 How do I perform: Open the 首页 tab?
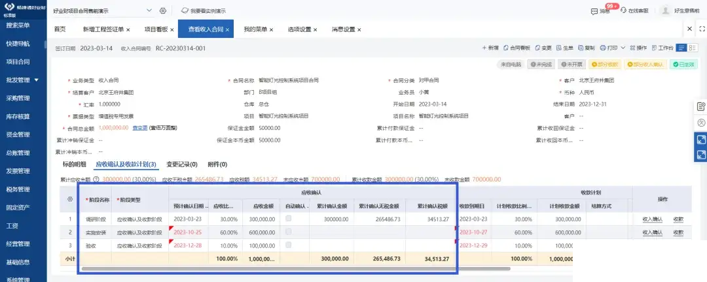coord(60,29)
